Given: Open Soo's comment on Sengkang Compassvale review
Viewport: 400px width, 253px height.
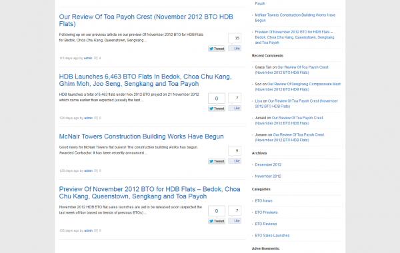Looking at the screenshot, I should click(x=298, y=87).
